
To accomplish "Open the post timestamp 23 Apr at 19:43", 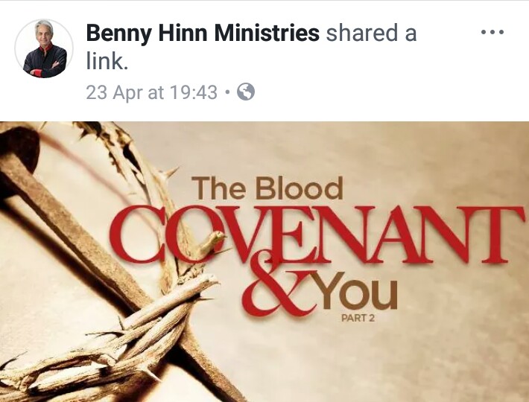I will point(151,92).
